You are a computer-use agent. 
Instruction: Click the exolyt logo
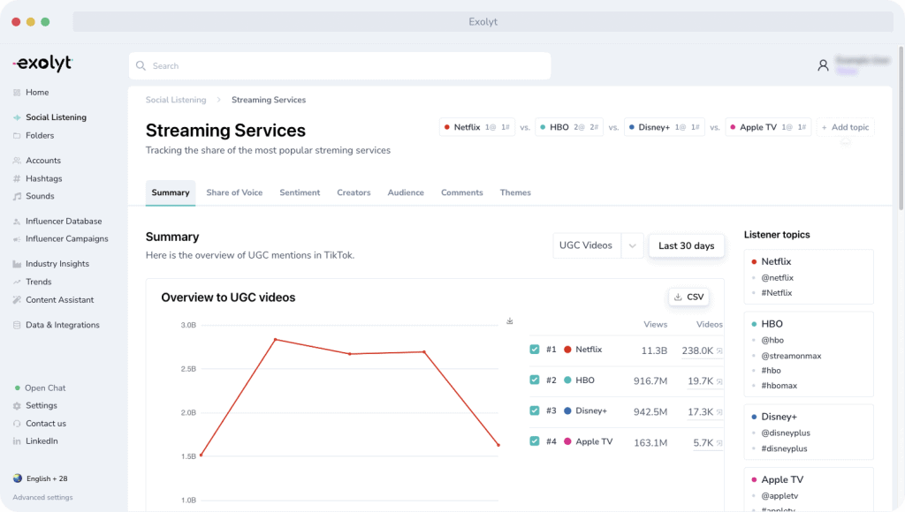pos(42,63)
